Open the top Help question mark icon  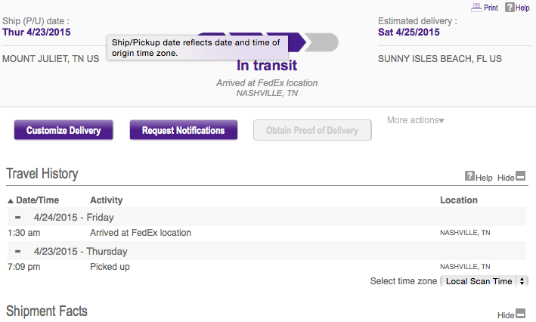[x=510, y=7]
